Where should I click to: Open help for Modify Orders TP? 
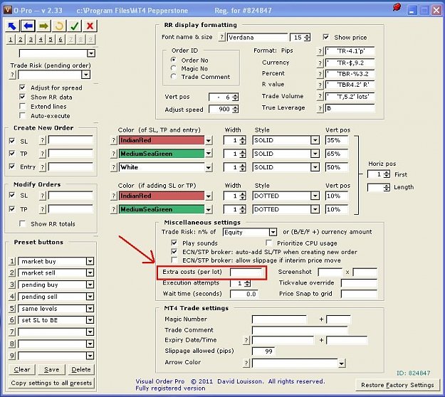(x=42, y=209)
